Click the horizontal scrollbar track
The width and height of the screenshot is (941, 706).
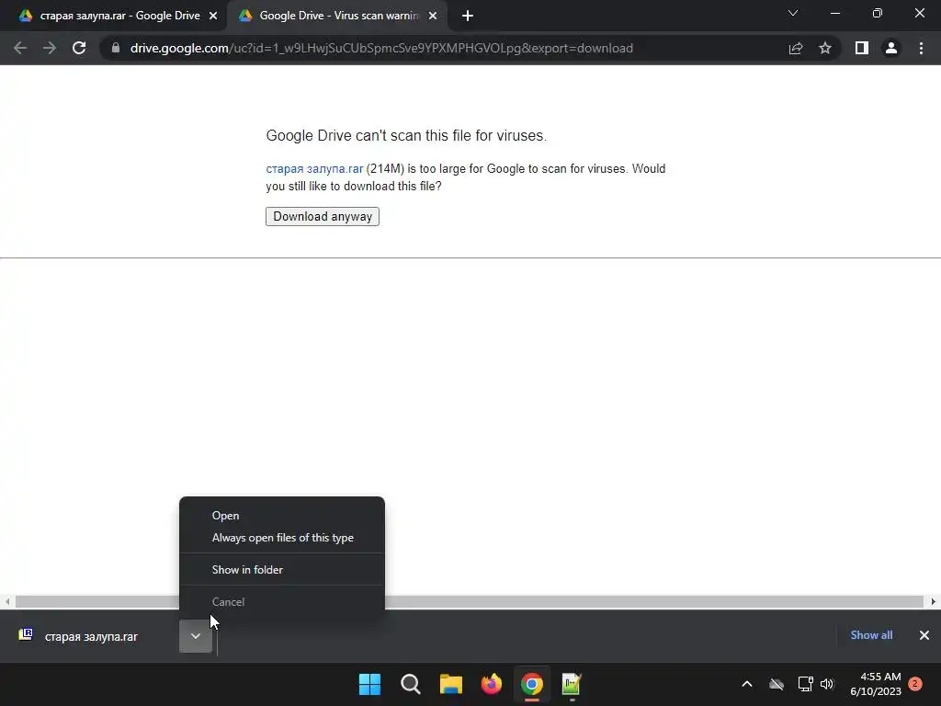coord(470,601)
